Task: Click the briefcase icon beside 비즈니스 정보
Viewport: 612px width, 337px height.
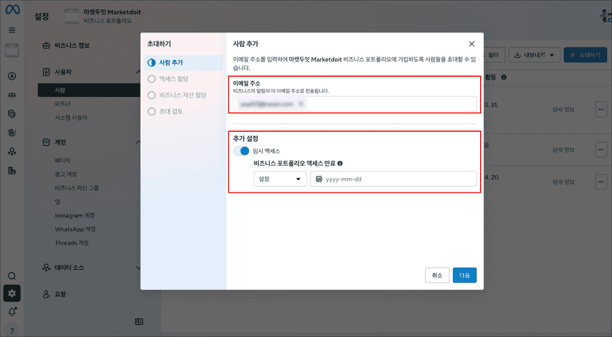Action: click(46, 46)
